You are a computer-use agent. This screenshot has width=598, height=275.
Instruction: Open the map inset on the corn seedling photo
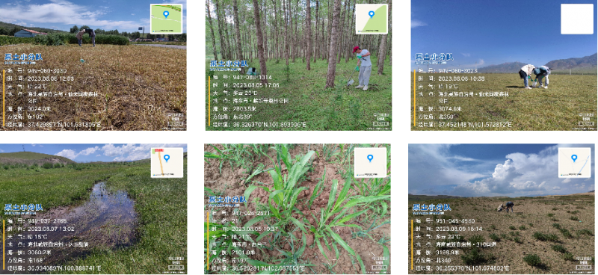(x=370, y=162)
